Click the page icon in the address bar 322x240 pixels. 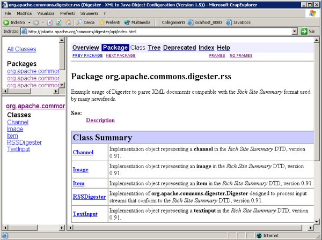pos(24,32)
